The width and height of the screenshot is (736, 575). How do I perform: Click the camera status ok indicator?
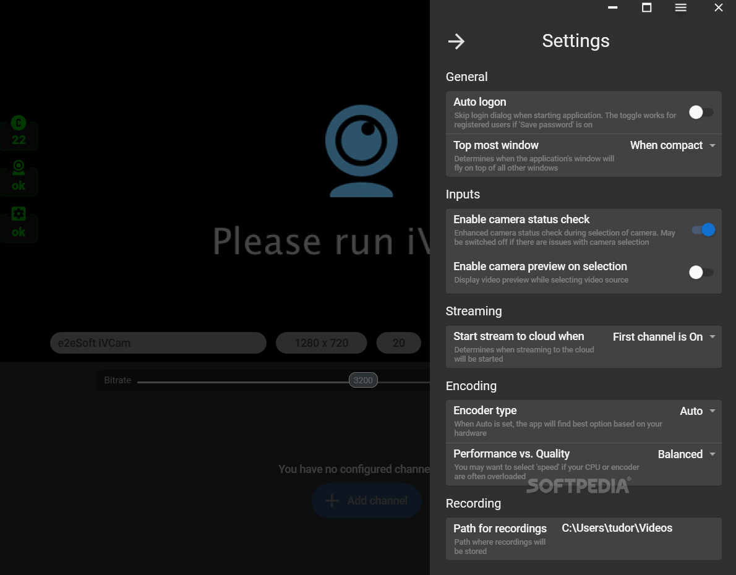(x=19, y=178)
